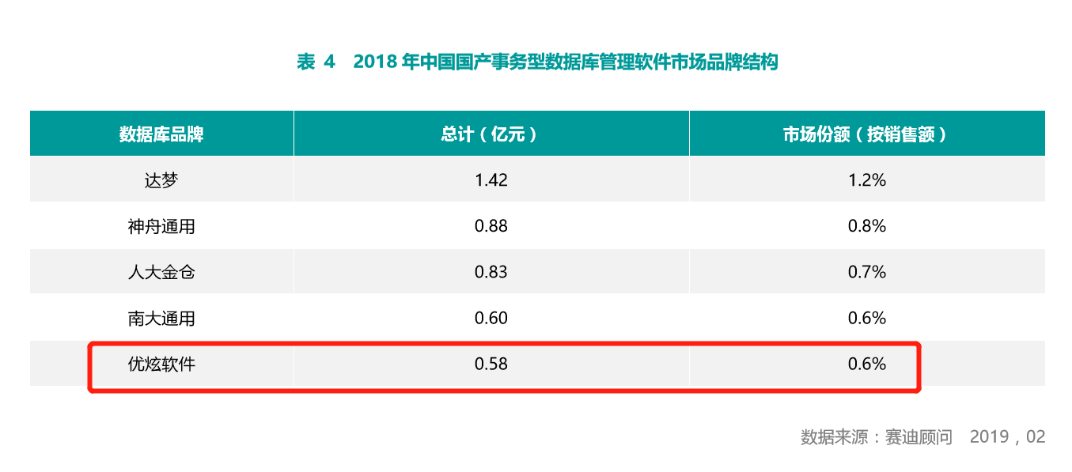
Task: Click the 达梦 brand cell
Action: [161, 179]
